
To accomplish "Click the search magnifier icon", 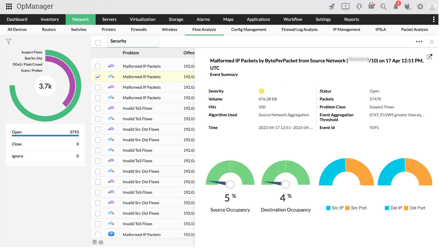I will coord(384,6).
